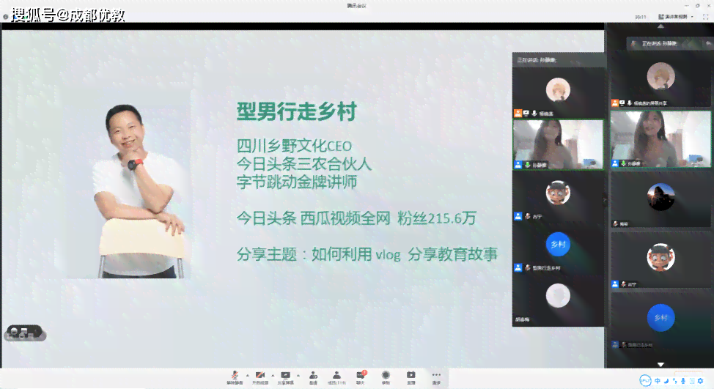Select 孙静's video tile in right strip
714x389 pixels.
(660, 139)
